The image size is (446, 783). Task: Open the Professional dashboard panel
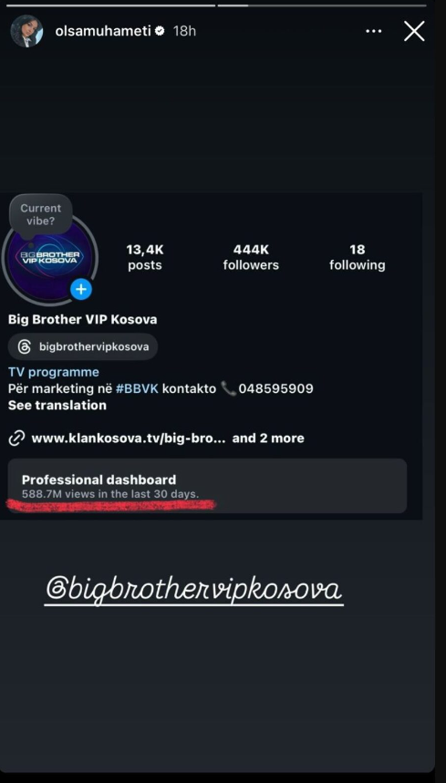207,486
